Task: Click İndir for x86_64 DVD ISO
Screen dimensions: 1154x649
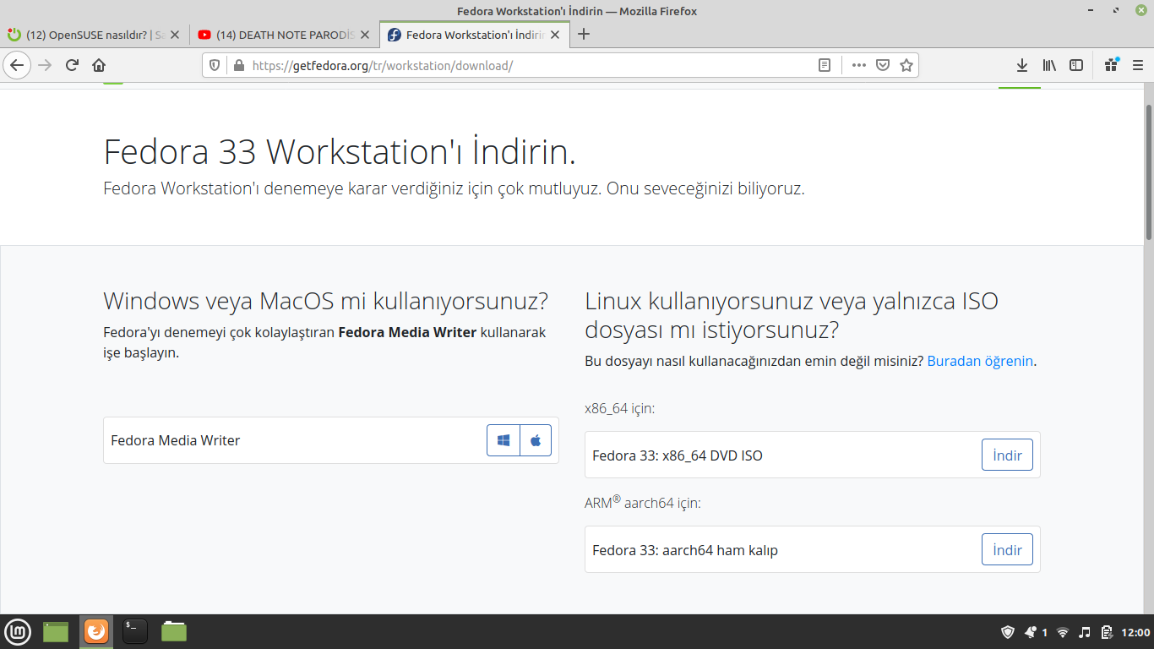Action: [x=1007, y=455]
